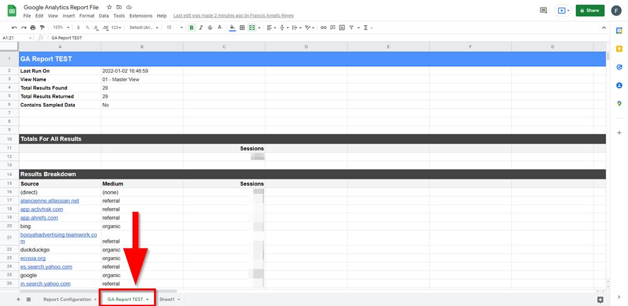Open the zoom level 125% dropdown
The height and width of the screenshot is (306, 628).
[x=61, y=28]
